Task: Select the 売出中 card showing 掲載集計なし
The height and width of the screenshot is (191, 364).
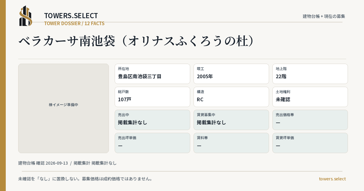Action: (152, 120)
